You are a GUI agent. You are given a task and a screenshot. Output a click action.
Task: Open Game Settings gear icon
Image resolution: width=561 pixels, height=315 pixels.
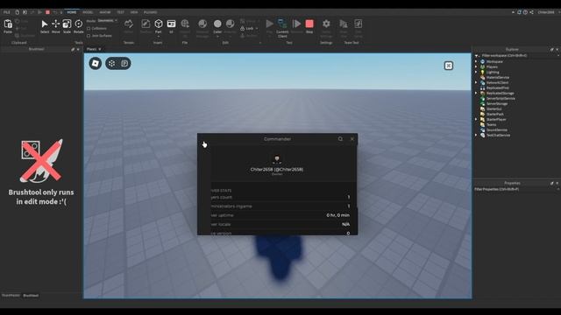[x=326, y=24]
